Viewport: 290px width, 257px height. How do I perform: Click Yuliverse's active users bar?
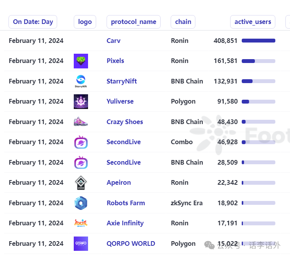[258, 102]
